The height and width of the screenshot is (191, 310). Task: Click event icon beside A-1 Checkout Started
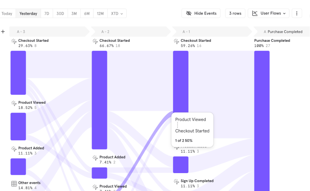coord(177,41)
